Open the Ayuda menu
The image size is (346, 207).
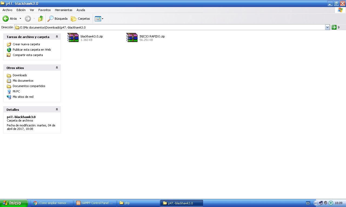[81, 10]
